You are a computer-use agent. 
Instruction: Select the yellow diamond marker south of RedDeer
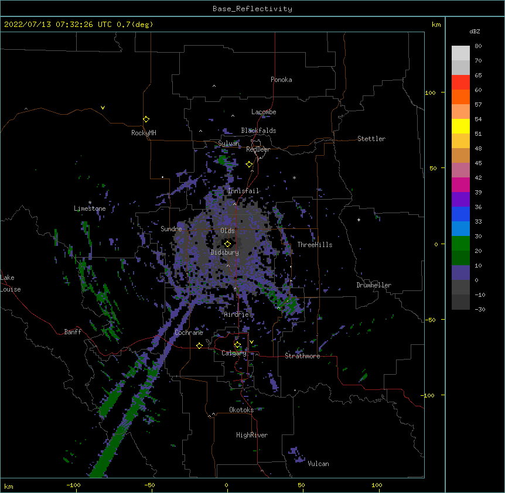click(250, 165)
